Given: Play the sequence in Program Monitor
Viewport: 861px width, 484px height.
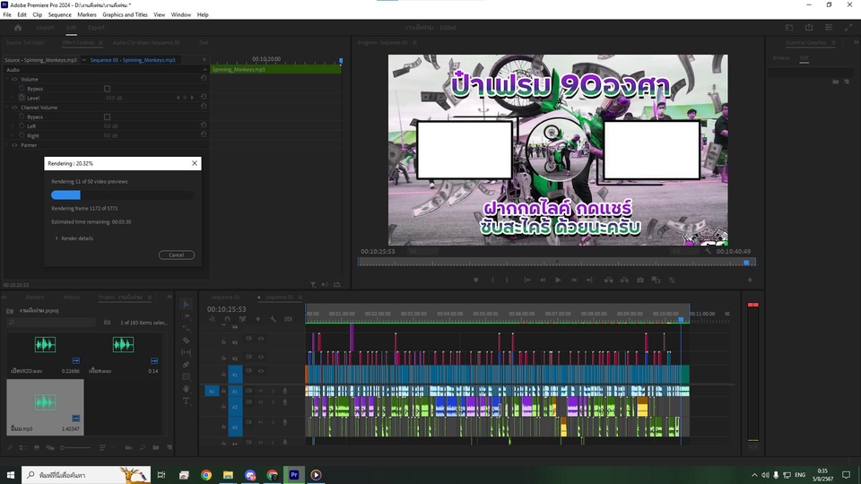Looking at the screenshot, I should tap(558, 280).
